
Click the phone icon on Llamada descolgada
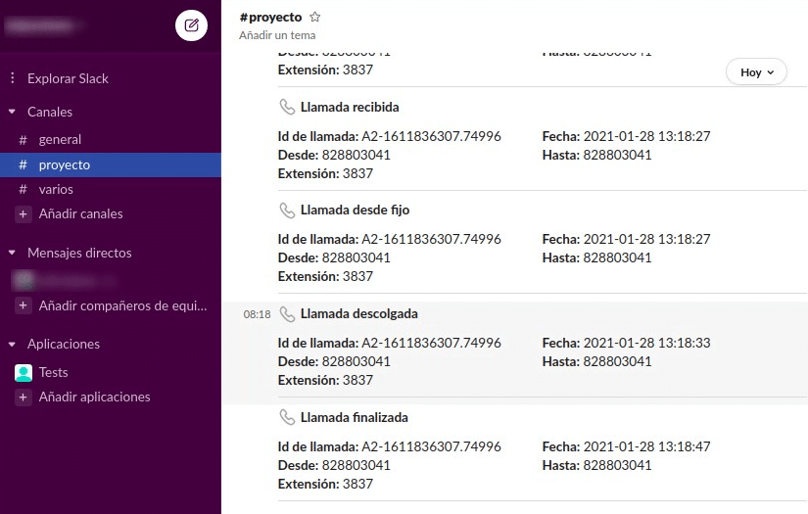tap(287, 313)
